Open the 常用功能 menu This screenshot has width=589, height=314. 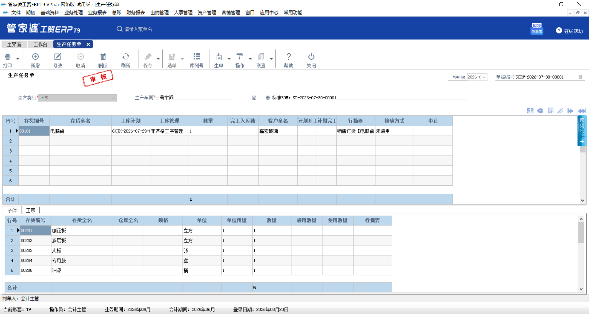tap(293, 13)
